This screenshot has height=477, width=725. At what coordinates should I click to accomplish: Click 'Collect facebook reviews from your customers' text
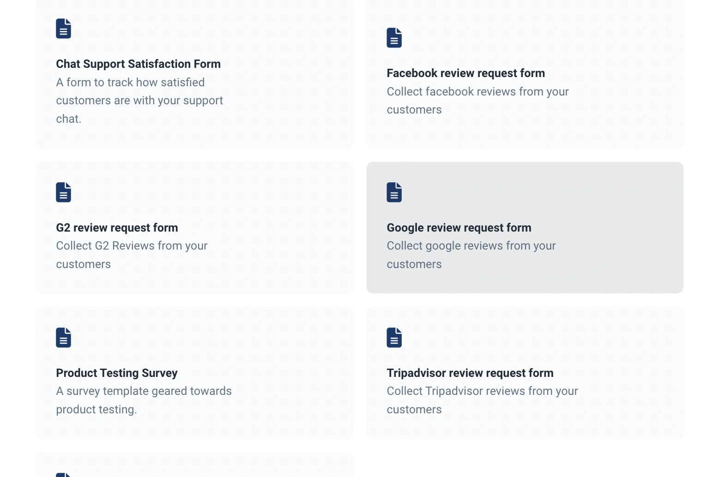pos(478,101)
